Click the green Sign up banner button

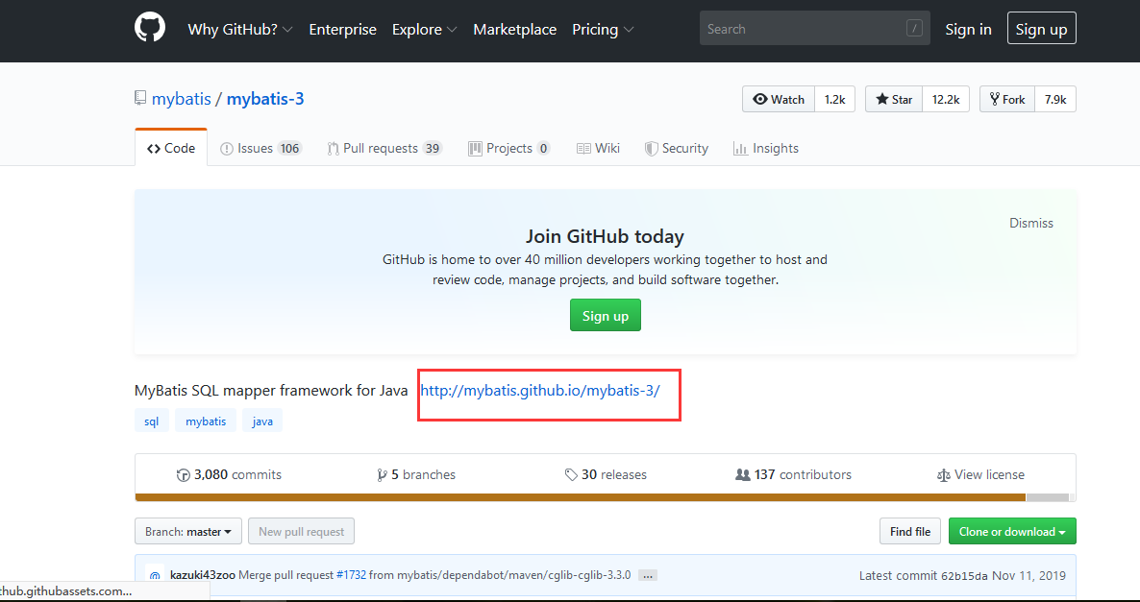605,315
